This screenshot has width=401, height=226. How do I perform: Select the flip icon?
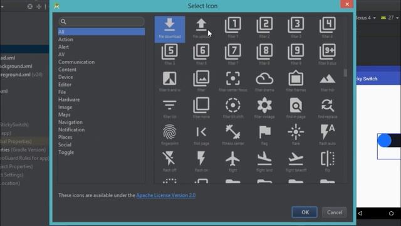[328, 158]
